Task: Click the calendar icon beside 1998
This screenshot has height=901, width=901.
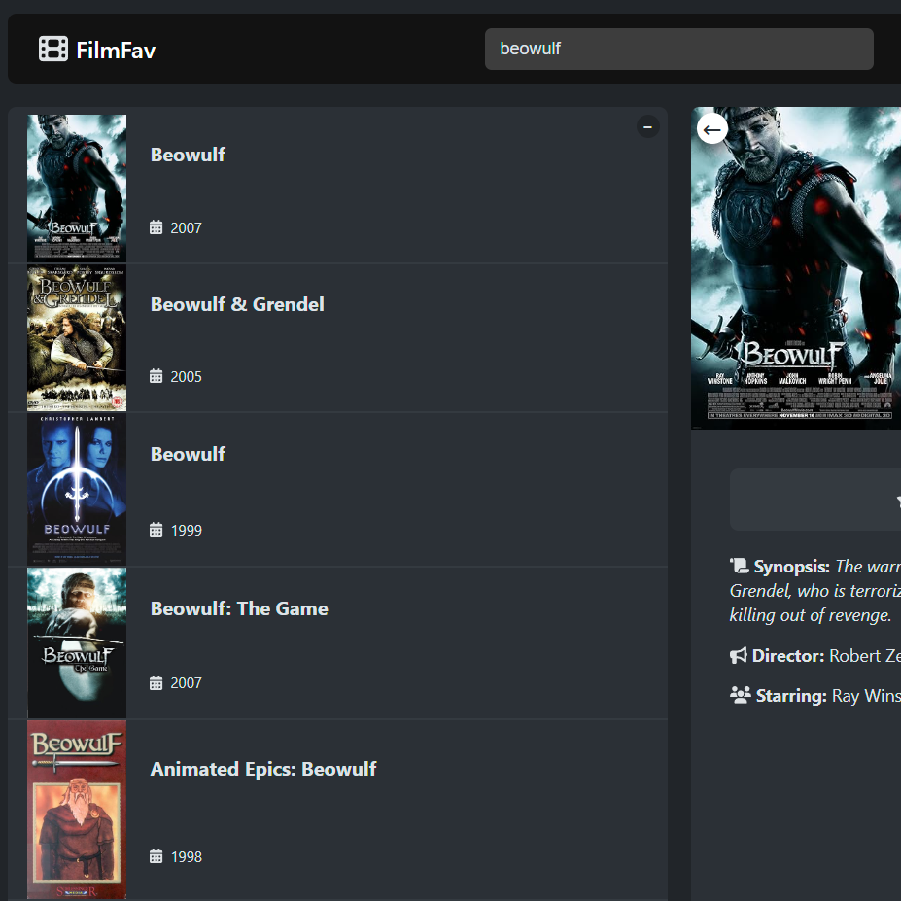Action: tap(156, 856)
